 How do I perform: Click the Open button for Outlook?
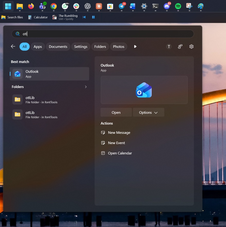116,112
